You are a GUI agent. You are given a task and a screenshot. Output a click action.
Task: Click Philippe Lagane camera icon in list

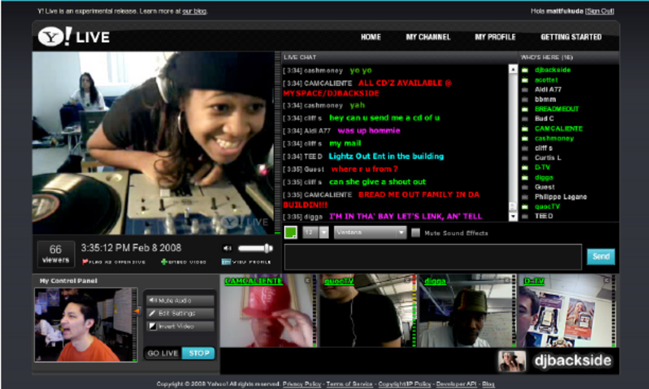pos(525,197)
